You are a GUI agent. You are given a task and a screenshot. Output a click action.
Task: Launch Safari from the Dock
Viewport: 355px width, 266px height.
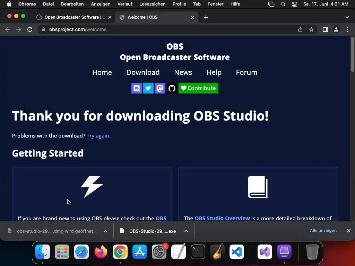click(81, 252)
